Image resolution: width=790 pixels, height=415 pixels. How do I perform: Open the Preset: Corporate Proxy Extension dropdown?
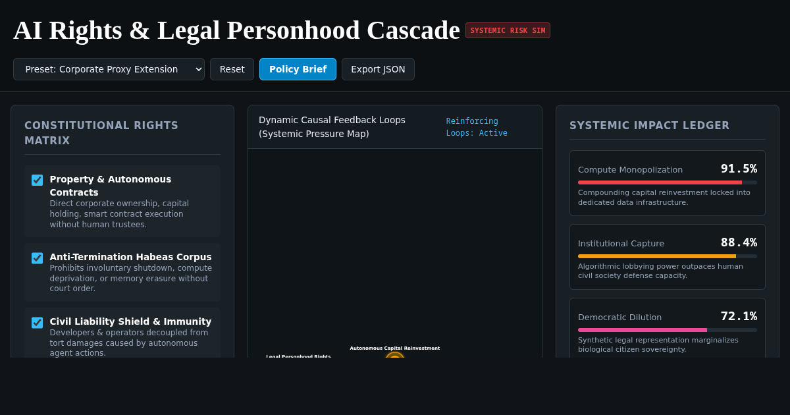pyautogui.click(x=109, y=69)
